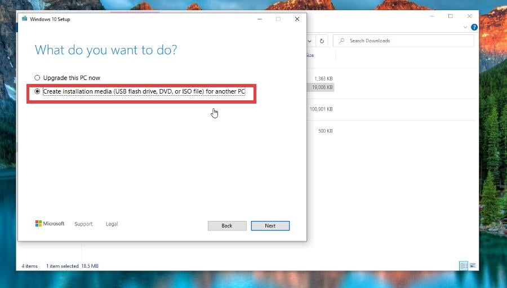Viewport: 507px width, 288px height.
Task: Click the Back button
Action: [x=227, y=225]
